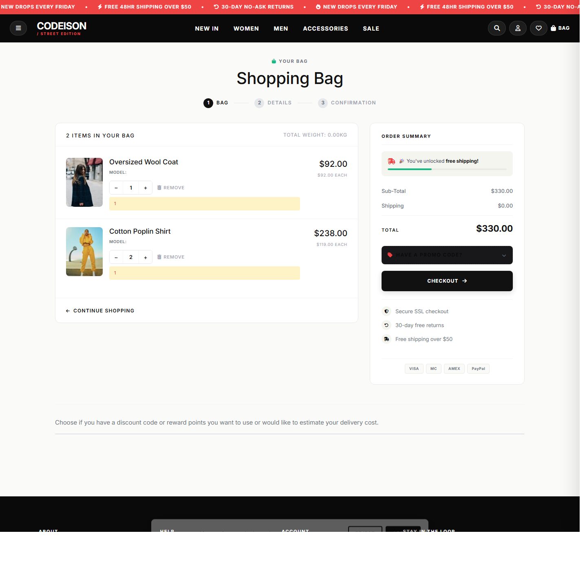Click Cotton Poplin Shirt quantity field
This screenshot has width=587, height=571.
(131, 257)
